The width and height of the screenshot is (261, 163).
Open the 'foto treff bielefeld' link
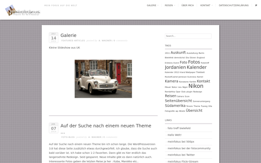[x=179, y=128]
